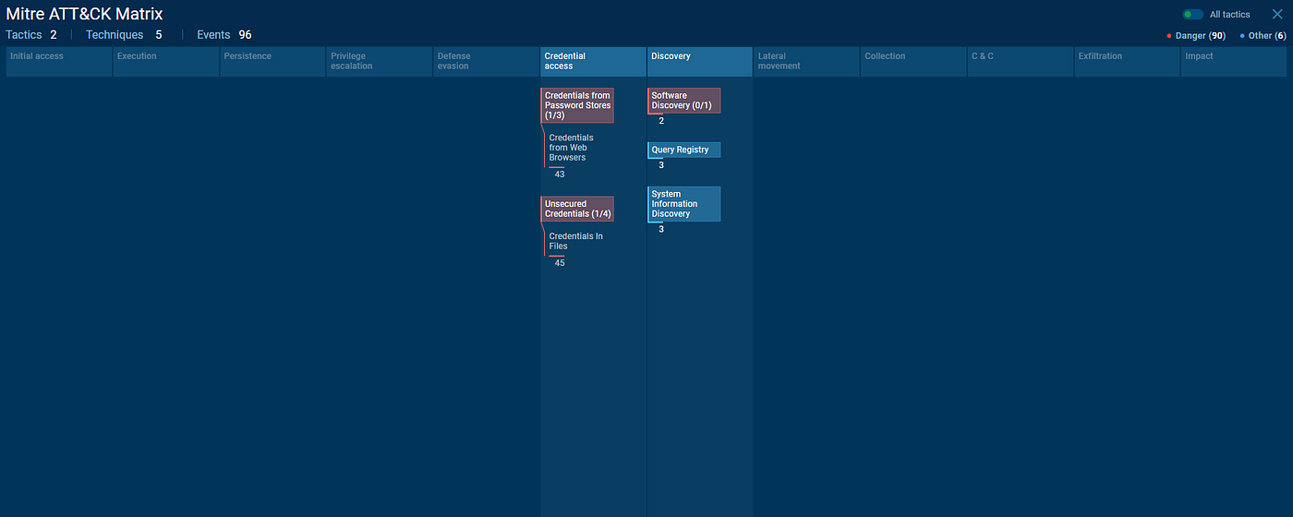Click the Techniques 5 counter
Screen dimensions: 1293x517
click(x=124, y=35)
